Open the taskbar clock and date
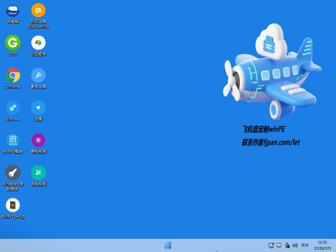This screenshot has height=252, width=336. point(322,245)
